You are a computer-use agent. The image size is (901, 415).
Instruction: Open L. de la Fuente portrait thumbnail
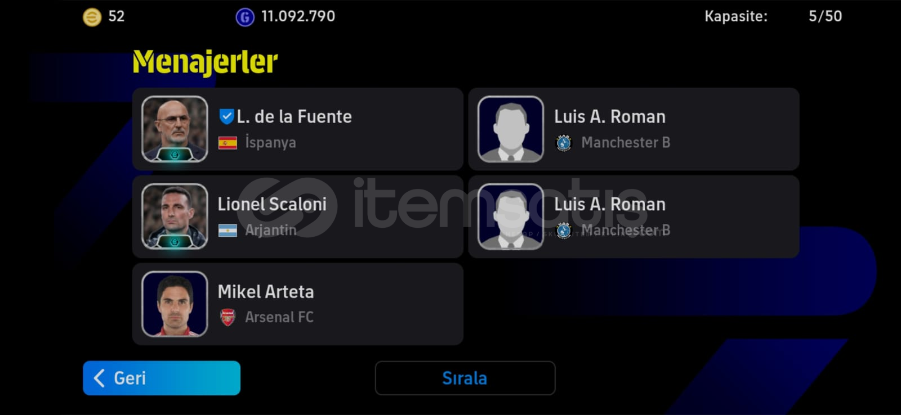pos(175,129)
